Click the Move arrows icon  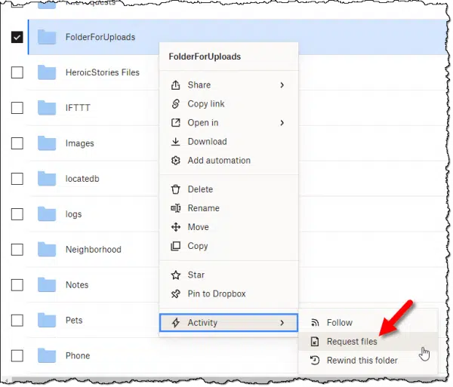tap(176, 227)
